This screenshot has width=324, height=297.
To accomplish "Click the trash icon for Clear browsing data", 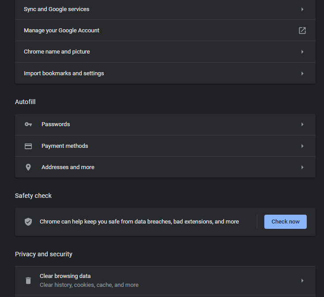I will [28, 281].
